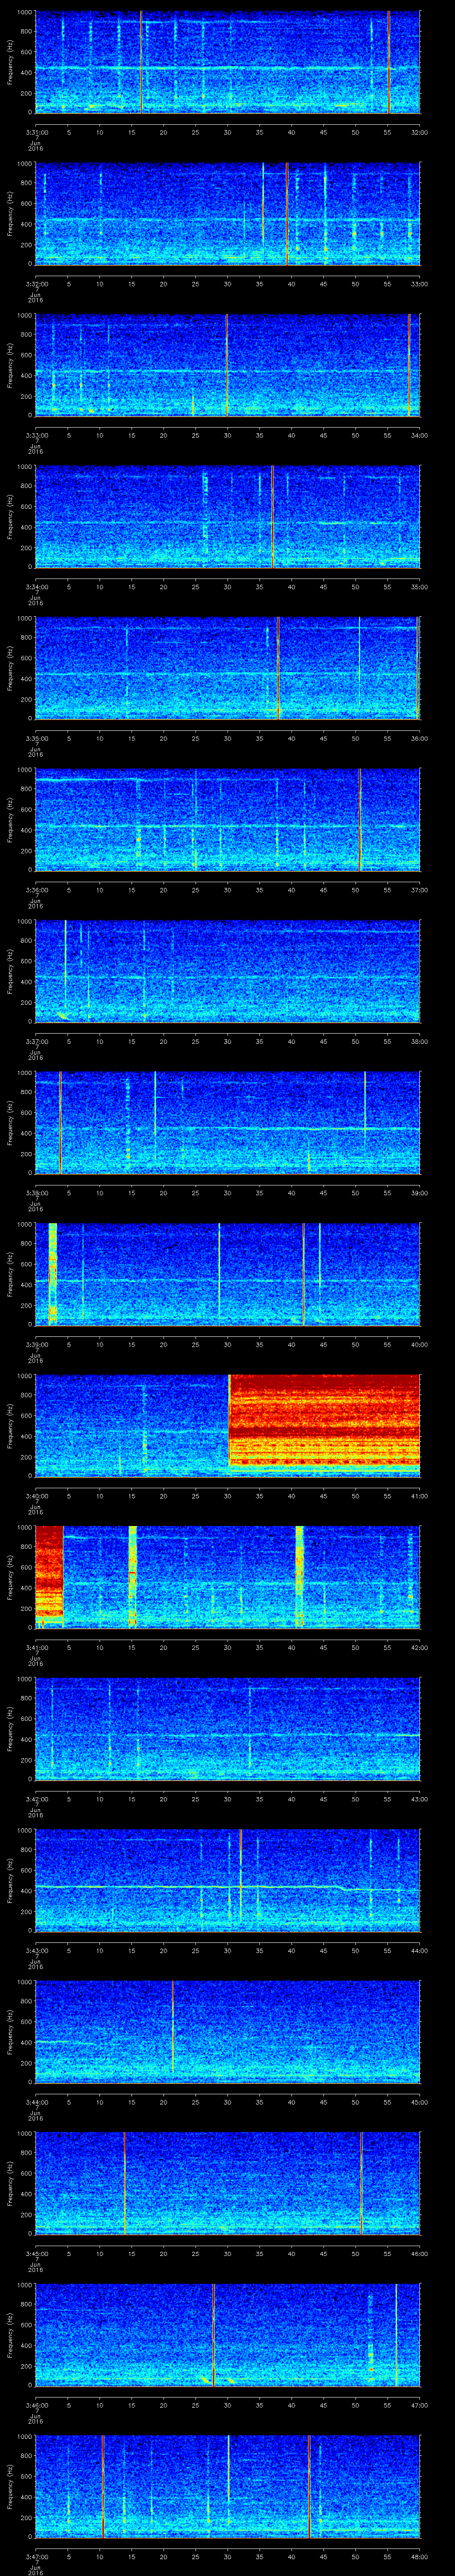The height and width of the screenshot is (2576, 455).
Task: Click the red vertical line near 38 seconds in the 3:35 panel
Action: coord(278,668)
